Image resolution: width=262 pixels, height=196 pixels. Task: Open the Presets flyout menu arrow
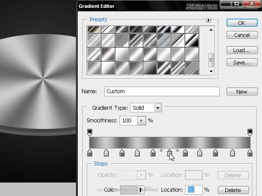tap(208, 20)
